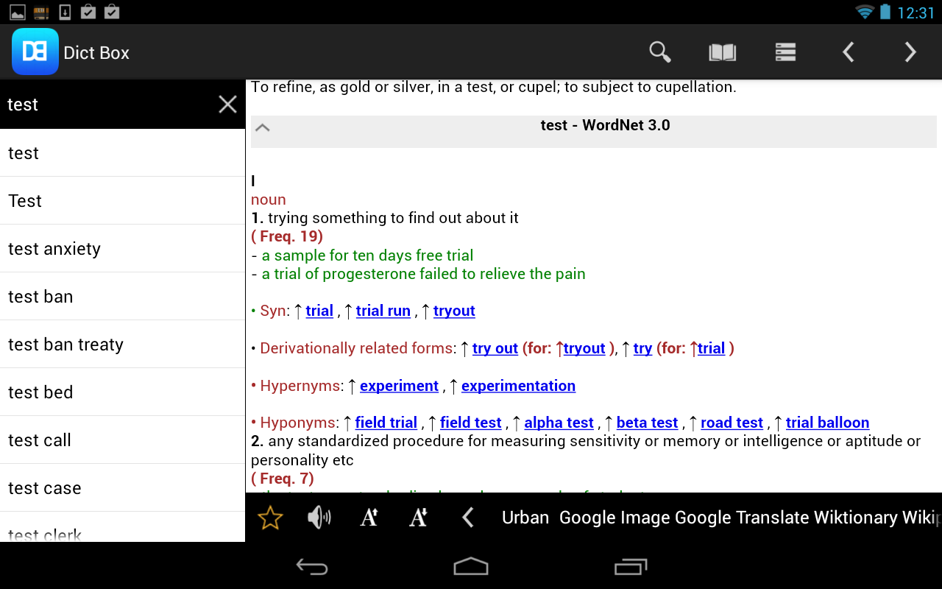Select 'test anxiety' in the suggestion list
The width and height of the screenshot is (942, 589).
point(54,248)
